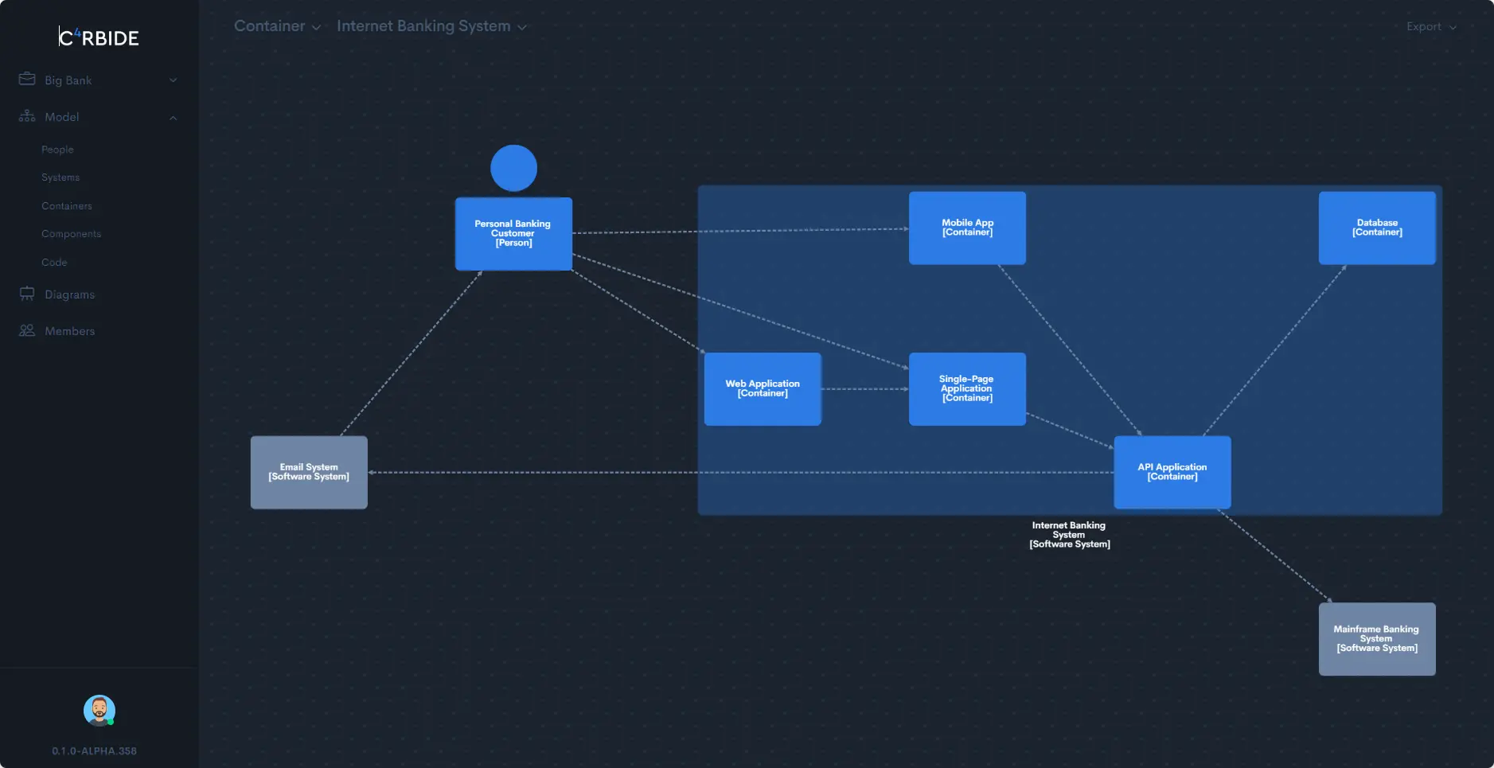Open Code in the Model menu
Screen dimensions: 1494x768
click(54, 263)
